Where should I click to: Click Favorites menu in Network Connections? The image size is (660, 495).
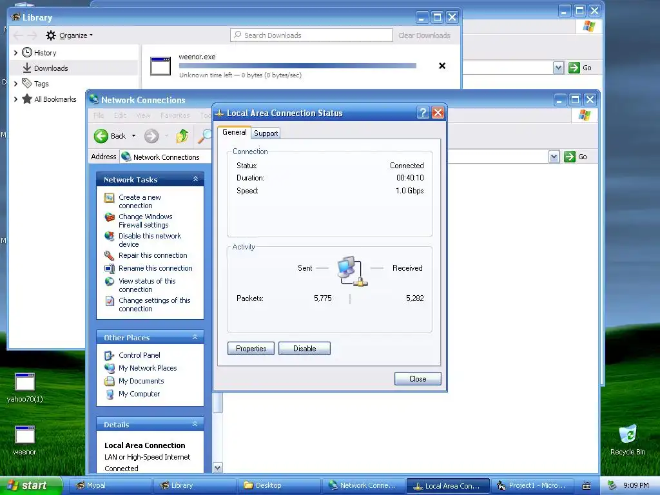175,115
